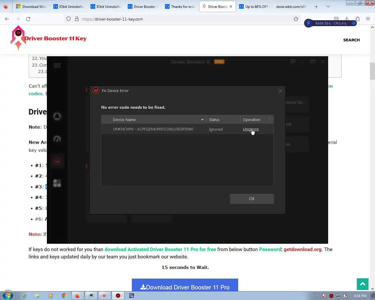The width and height of the screenshot is (375, 300).
Task: Reload the current page
Action: (28, 19)
